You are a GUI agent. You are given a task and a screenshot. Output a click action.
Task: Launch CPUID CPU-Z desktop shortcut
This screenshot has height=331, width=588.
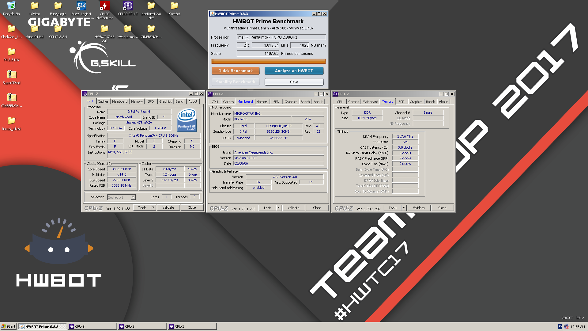tap(128, 8)
